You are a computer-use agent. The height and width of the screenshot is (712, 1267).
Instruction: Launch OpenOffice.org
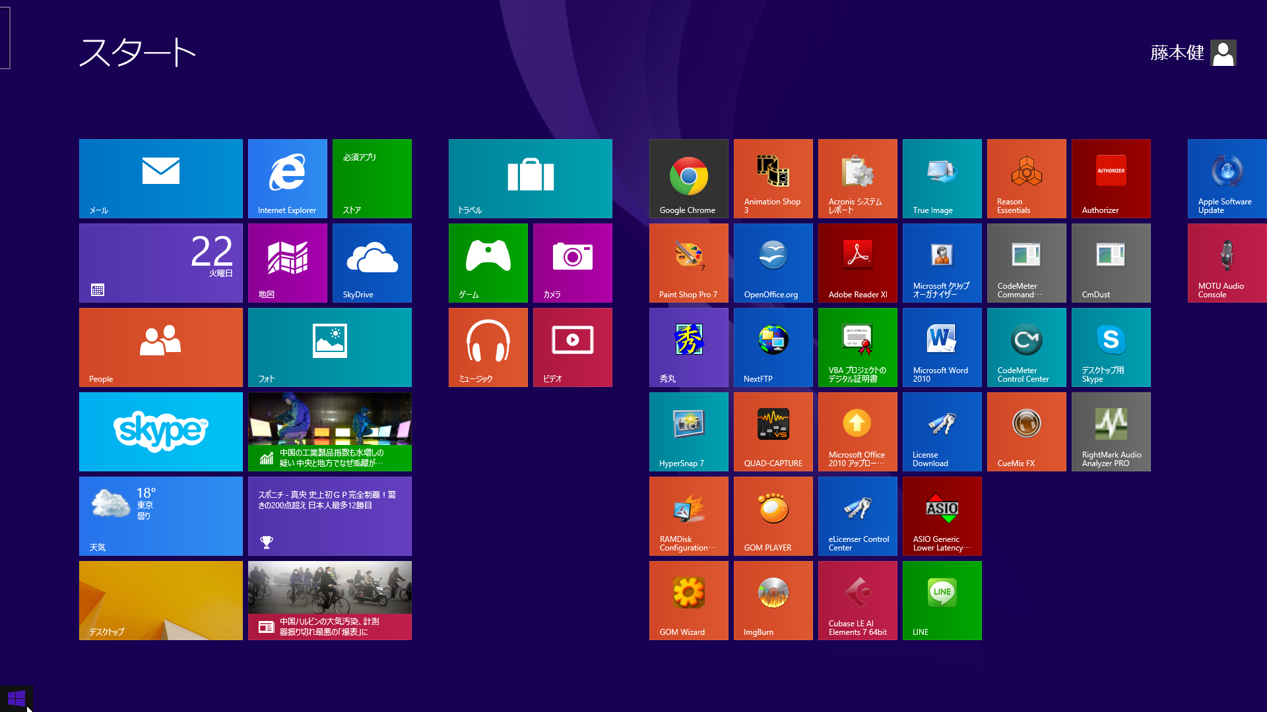[773, 263]
